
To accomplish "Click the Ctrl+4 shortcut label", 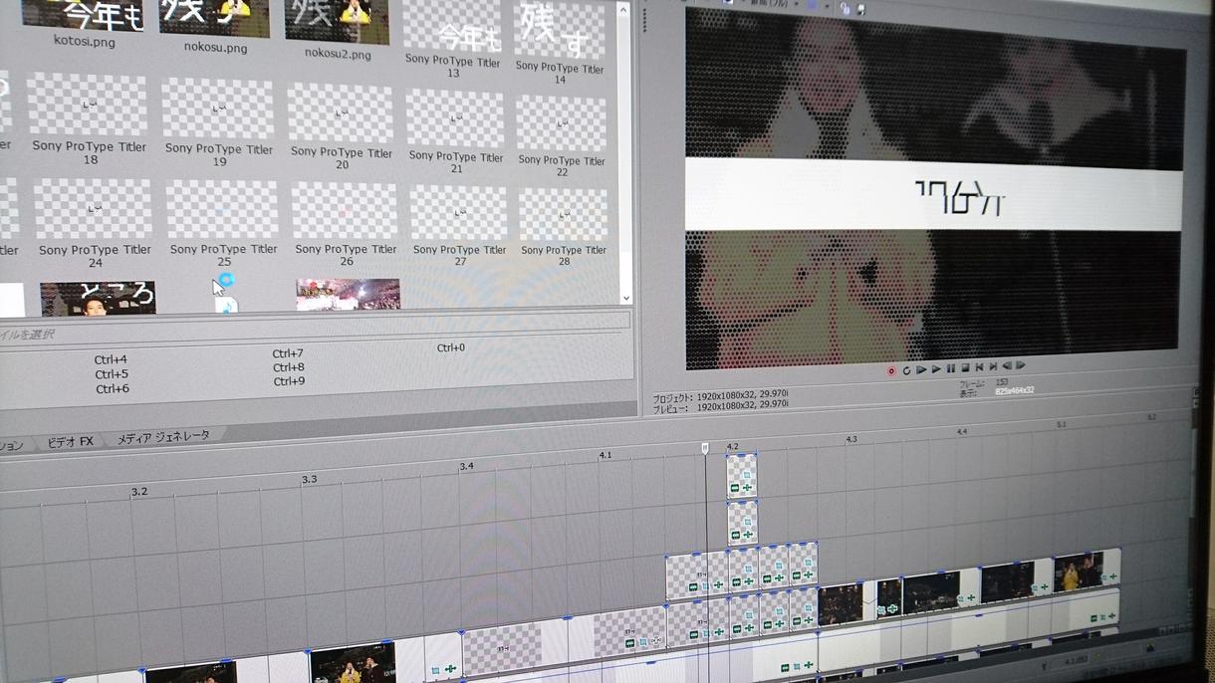I will click(x=111, y=360).
